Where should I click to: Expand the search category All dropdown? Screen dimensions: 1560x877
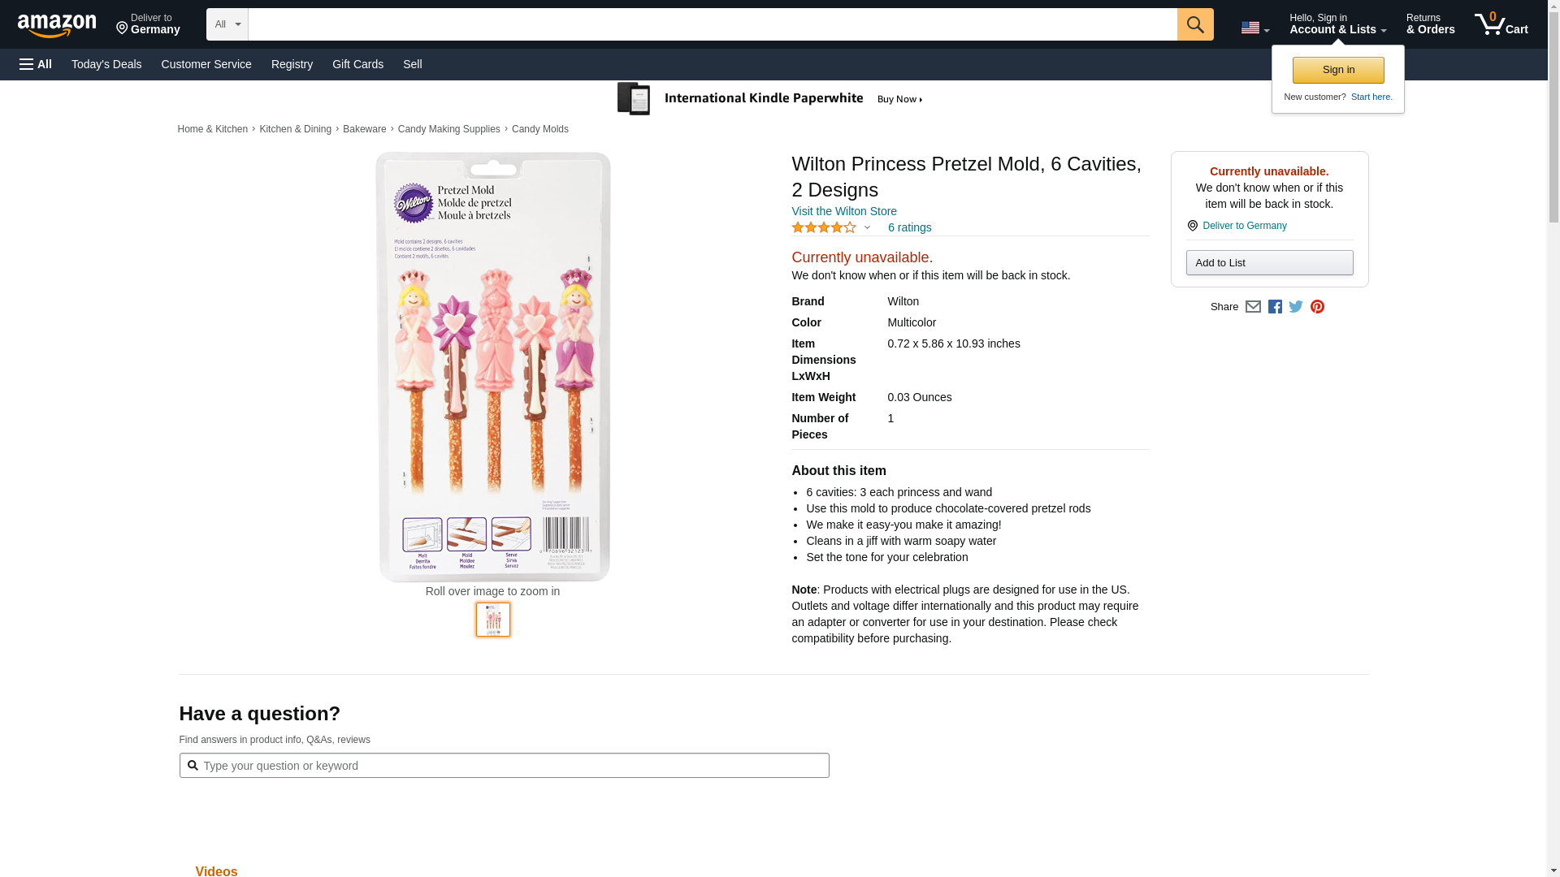[x=227, y=24]
